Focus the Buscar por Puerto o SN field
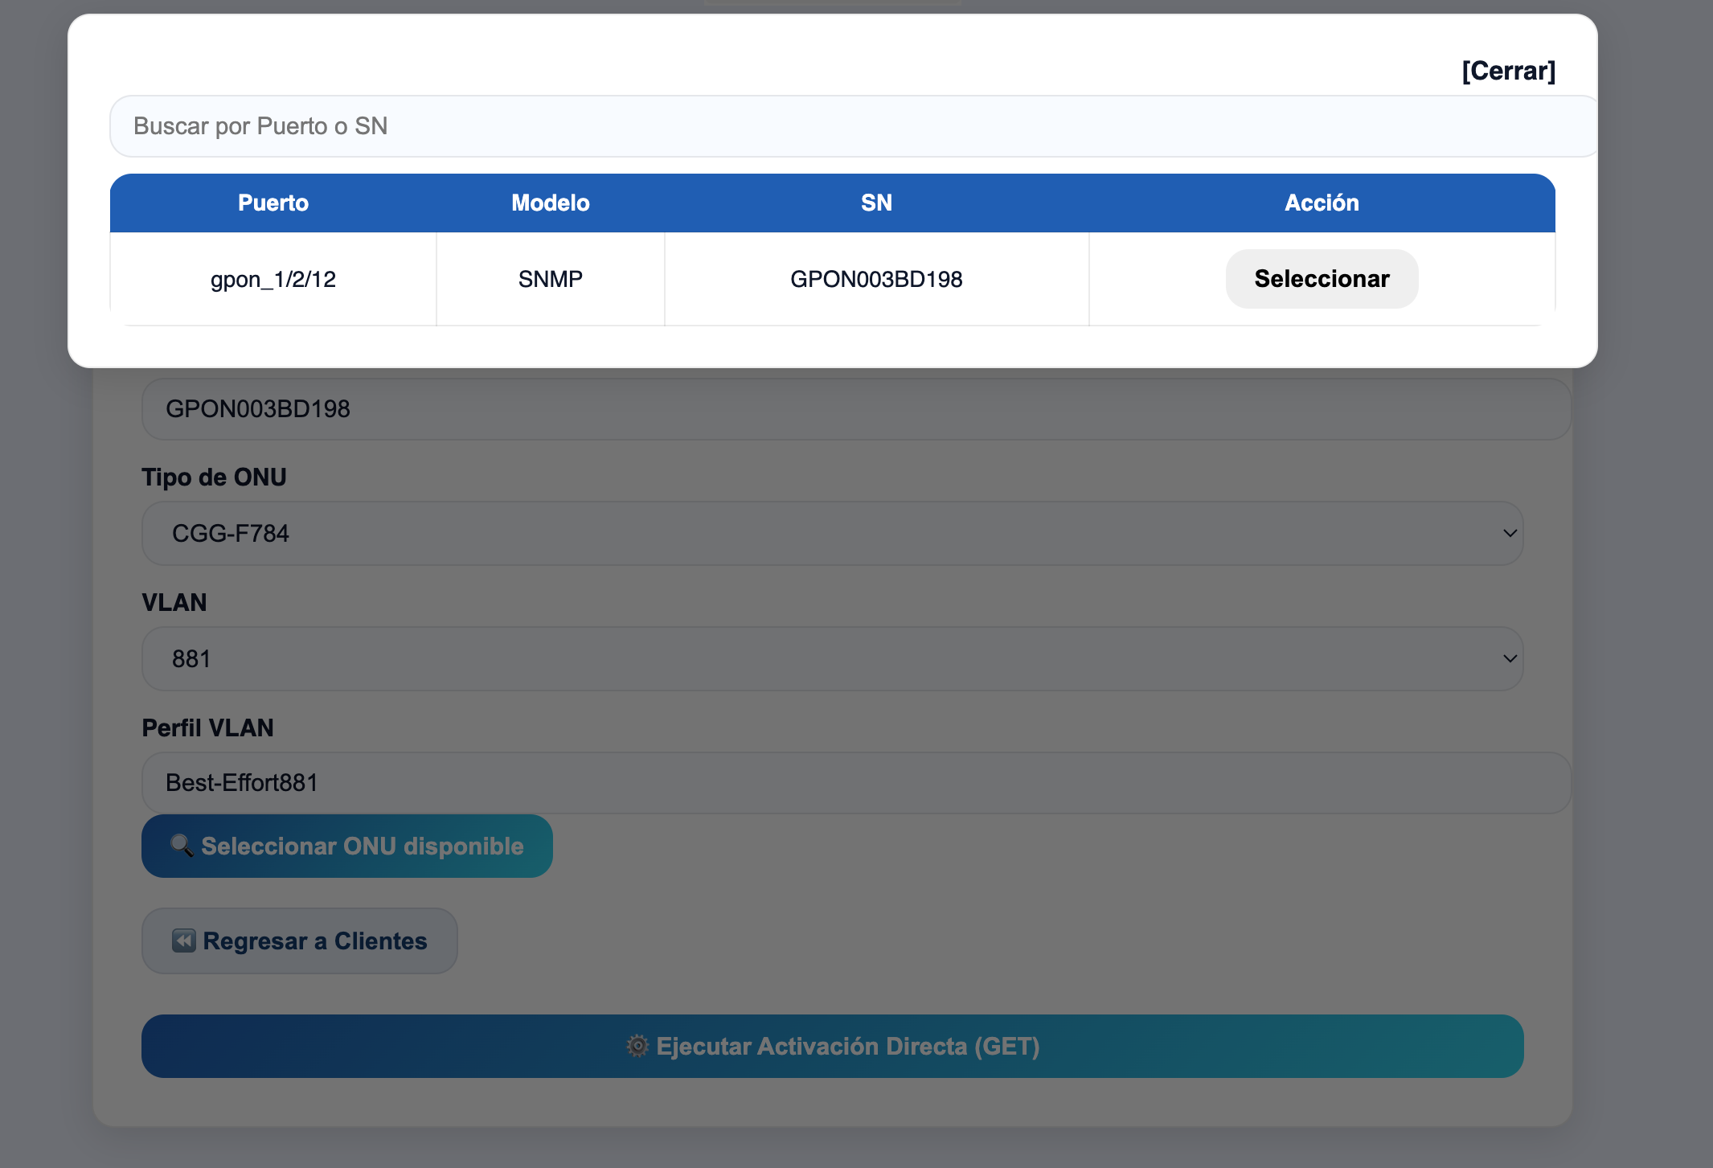 (x=852, y=126)
